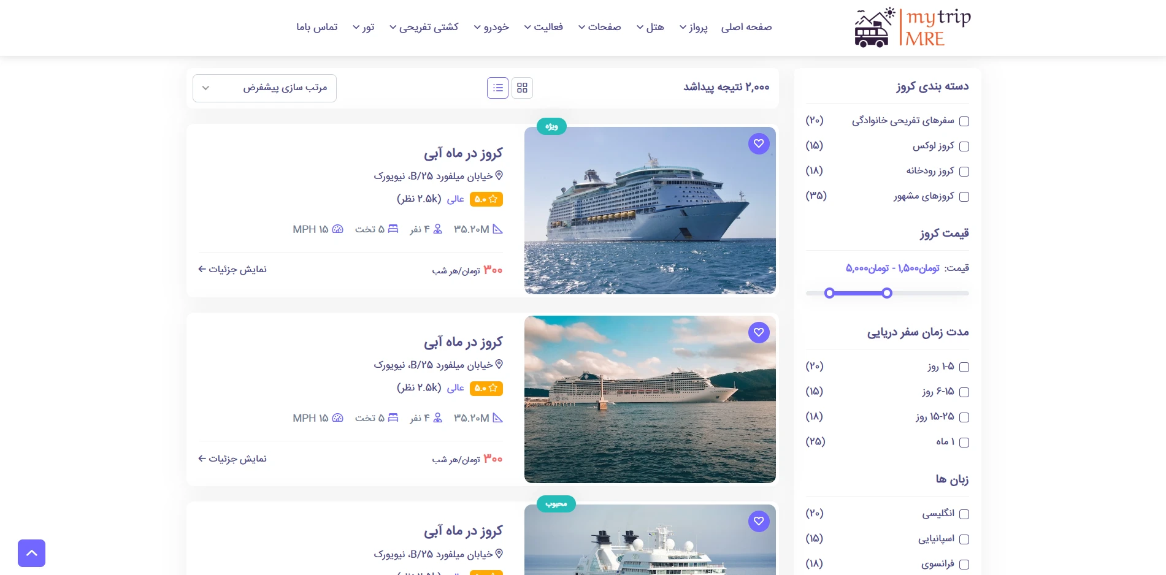Viewport: 1166px width, 575px height.
Task: Click the right handle of price slider
Action: (x=887, y=293)
